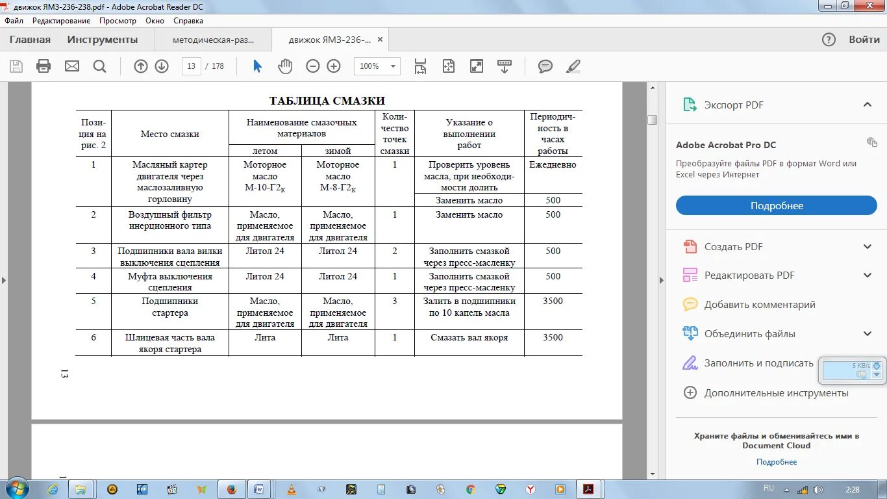Open the Редактирование menu
The width and height of the screenshot is (887, 499).
coord(62,20)
